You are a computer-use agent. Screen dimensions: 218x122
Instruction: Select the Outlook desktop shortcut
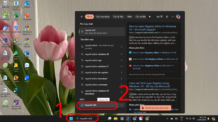(27, 5)
